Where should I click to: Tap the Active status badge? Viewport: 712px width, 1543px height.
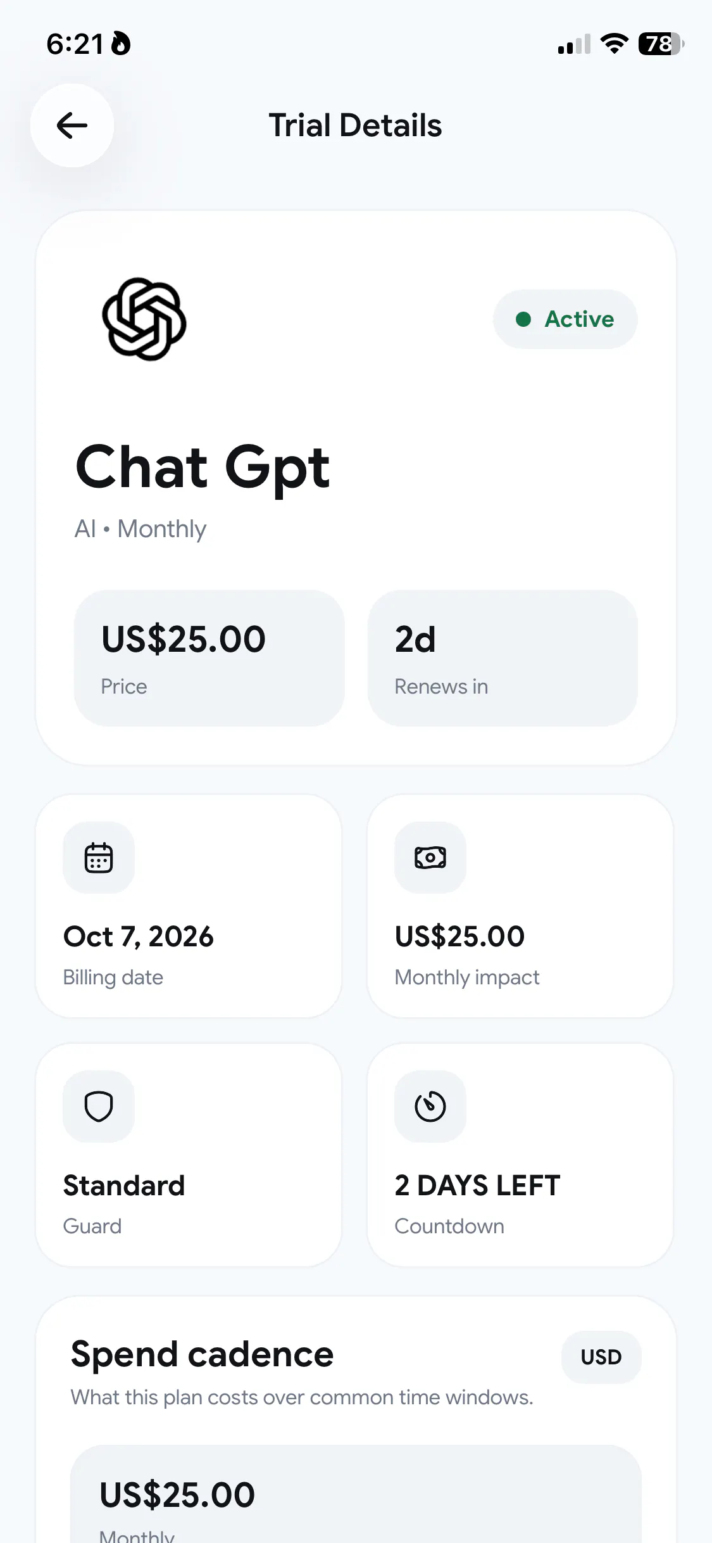pos(565,319)
